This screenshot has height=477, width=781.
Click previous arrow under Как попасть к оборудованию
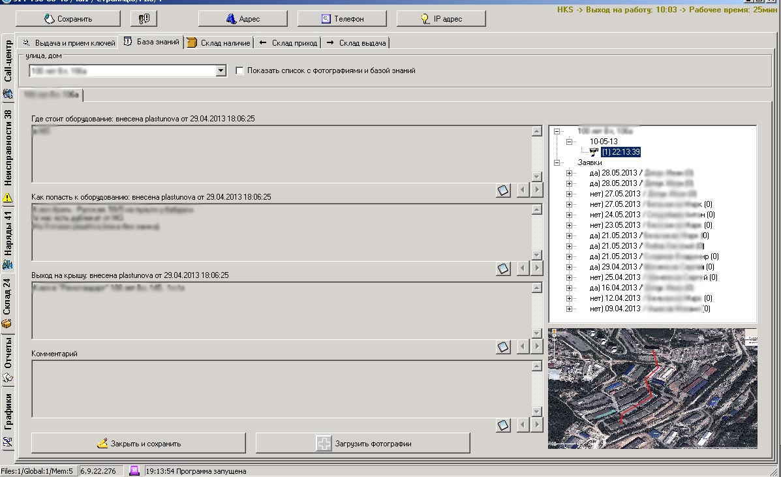pos(523,268)
